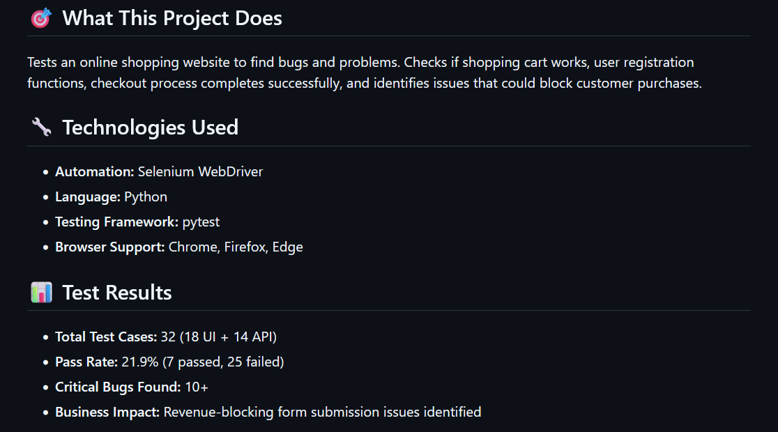The width and height of the screenshot is (778, 432).
Task: Click the 32 (18 UI + 14 API) text
Action: click(219, 337)
